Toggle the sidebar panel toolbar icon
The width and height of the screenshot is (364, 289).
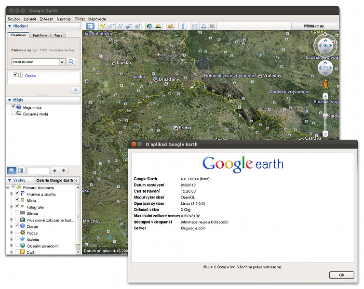coord(90,26)
